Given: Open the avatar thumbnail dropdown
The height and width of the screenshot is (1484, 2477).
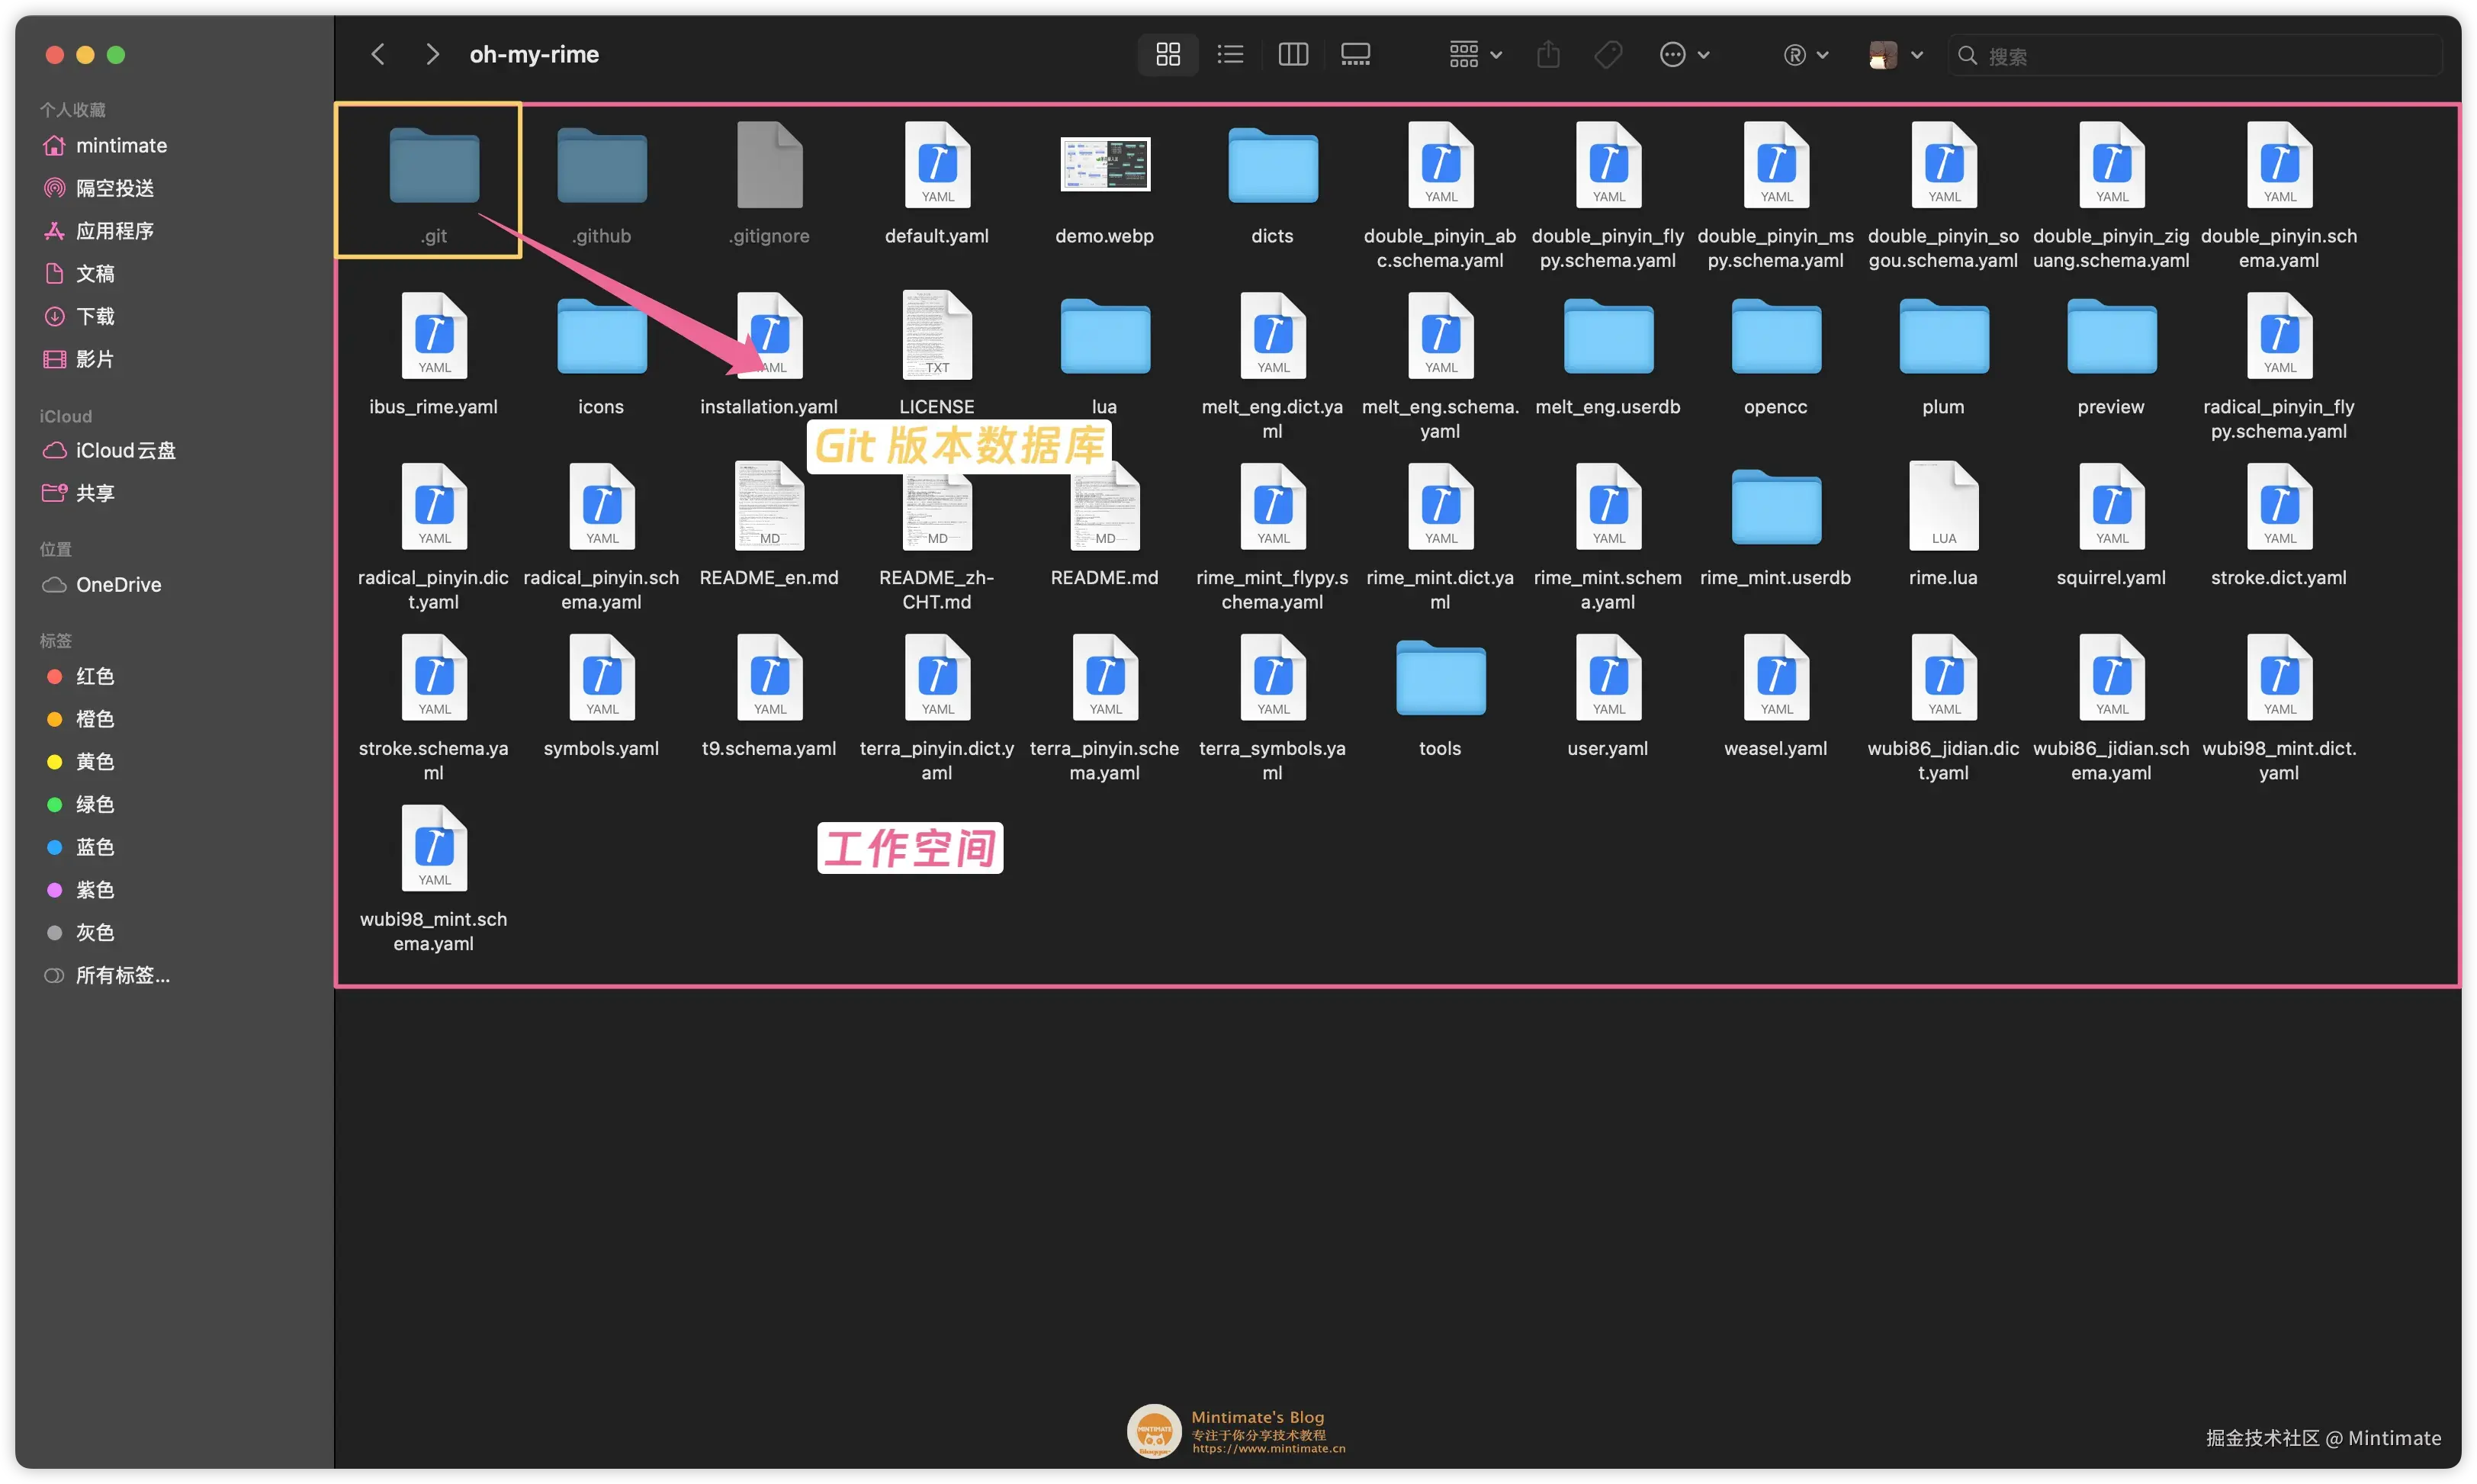Looking at the screenshot, I should pyautogui.click(x=1895, y=55).
